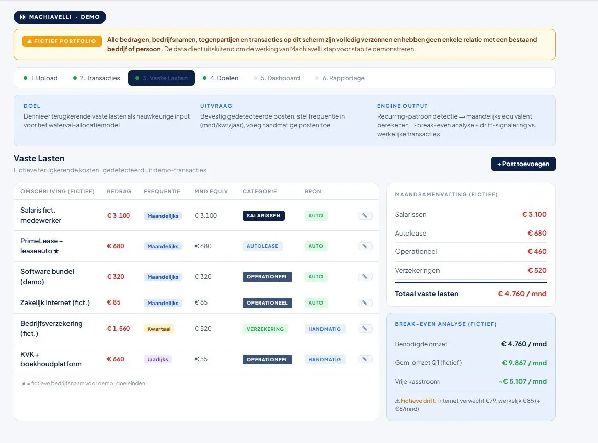This screenshot has width=598, height=443.
Task: Edit the Bedrijfsverzekering row pencil
Action: [x=365, y=328]
